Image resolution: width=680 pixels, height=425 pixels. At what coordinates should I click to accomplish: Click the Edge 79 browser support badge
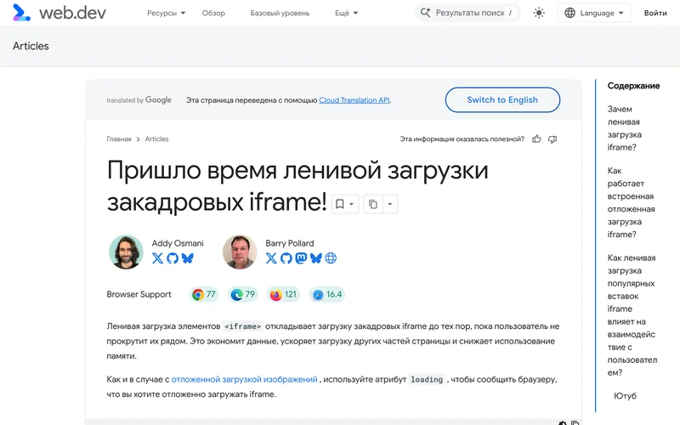(x=242, y=294)
